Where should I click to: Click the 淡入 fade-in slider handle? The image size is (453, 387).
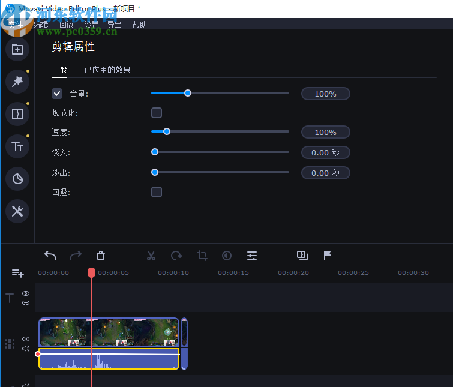pos(155,152)
